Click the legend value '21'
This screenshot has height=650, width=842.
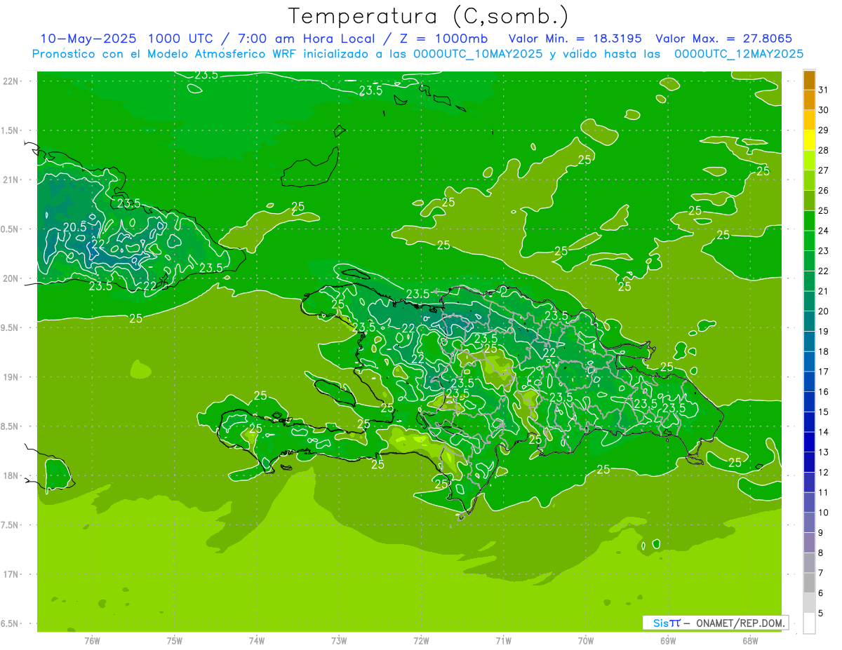824,291
